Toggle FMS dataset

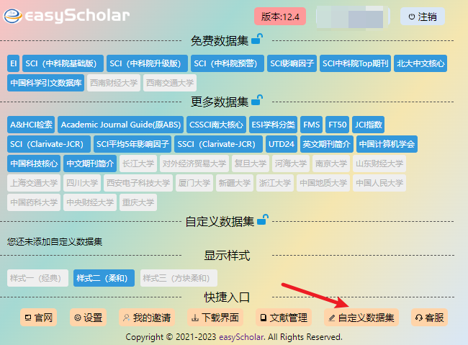(x=311, y=125)
